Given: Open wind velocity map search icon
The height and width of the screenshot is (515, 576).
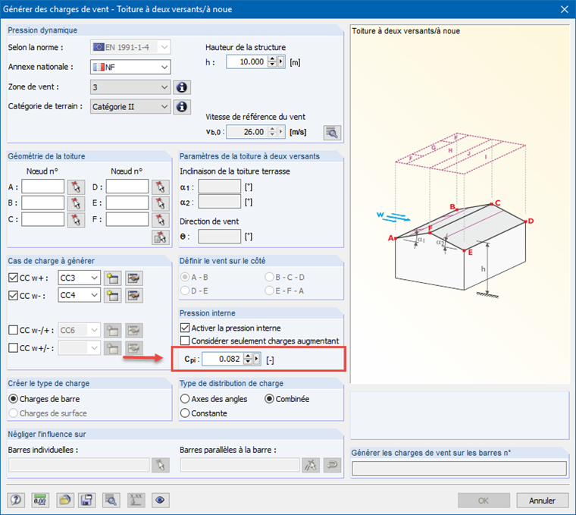Looking at the screenshot, I should pyautogui.click(x=332, y=132).
